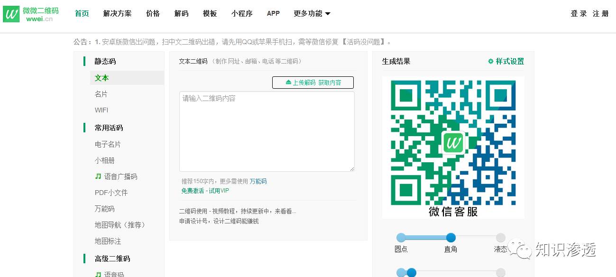Open 解决方案 in the top navigation
Image resolution: width=616 pixels, height=277 pixels.
click(x=118, y=13)
